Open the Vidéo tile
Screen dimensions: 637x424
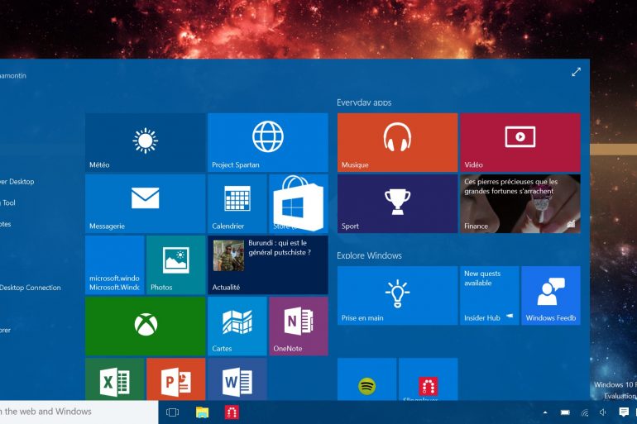pos(520,142)
